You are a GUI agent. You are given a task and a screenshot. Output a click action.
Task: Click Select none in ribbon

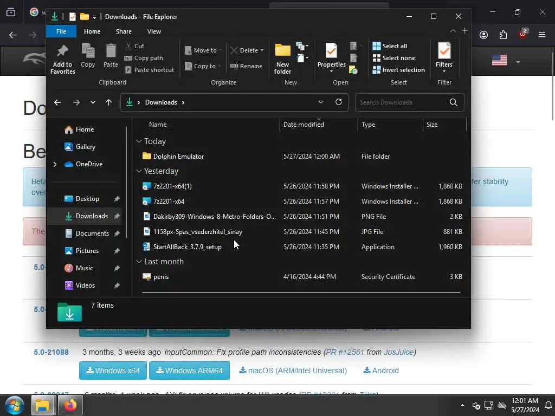pyautogui.click(x=393, y=58)
